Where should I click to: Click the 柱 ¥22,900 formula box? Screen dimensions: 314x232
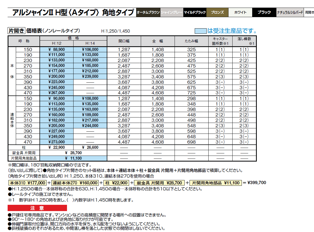click(x=116, y=183)
